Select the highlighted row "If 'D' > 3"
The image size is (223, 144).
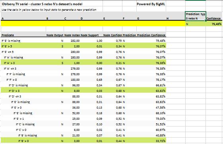[83, 91]
